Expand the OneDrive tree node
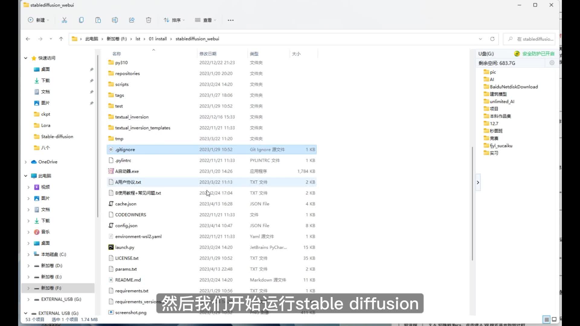Image resolution: width=580 pixels, height=326 pixels. (26, 162)
